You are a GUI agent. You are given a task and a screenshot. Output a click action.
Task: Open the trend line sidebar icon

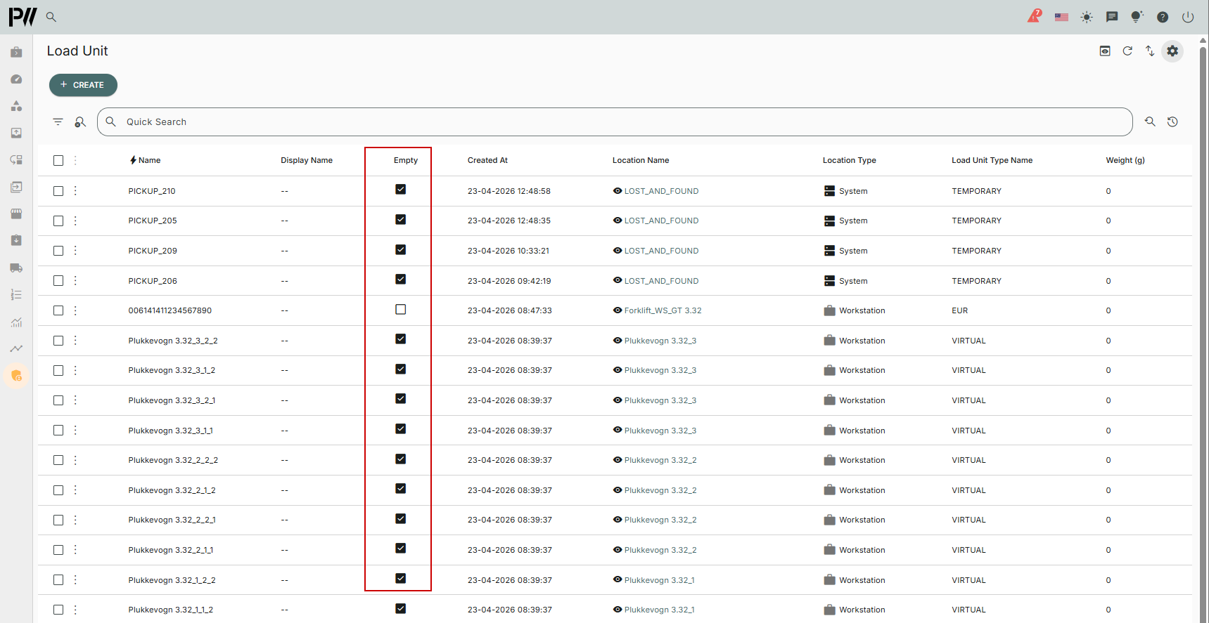click(x=16, y=348)
